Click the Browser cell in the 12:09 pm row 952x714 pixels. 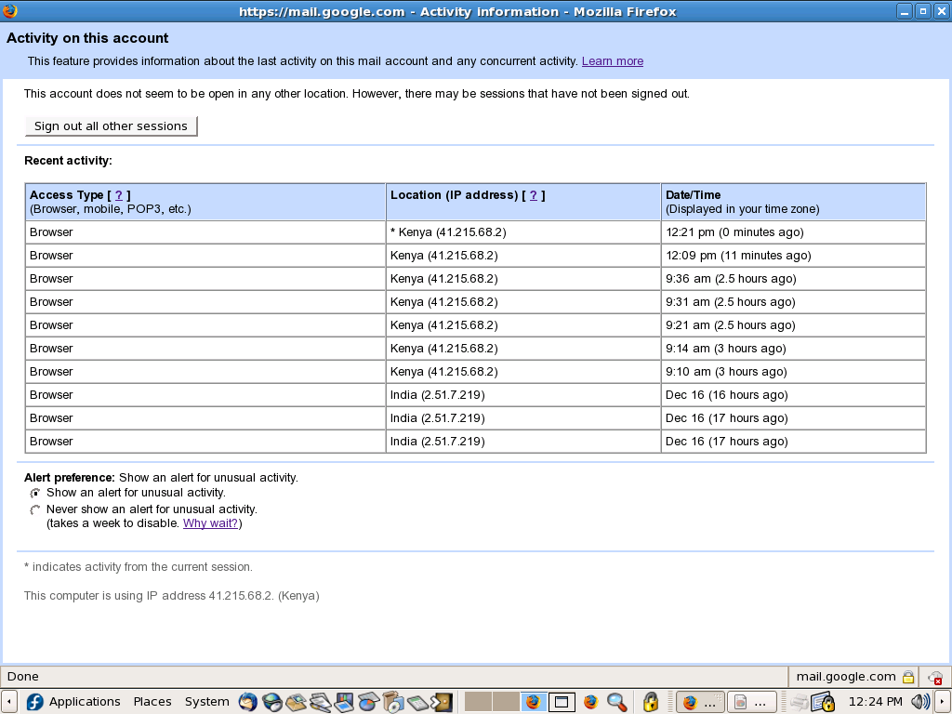click(x=205, y=256)
